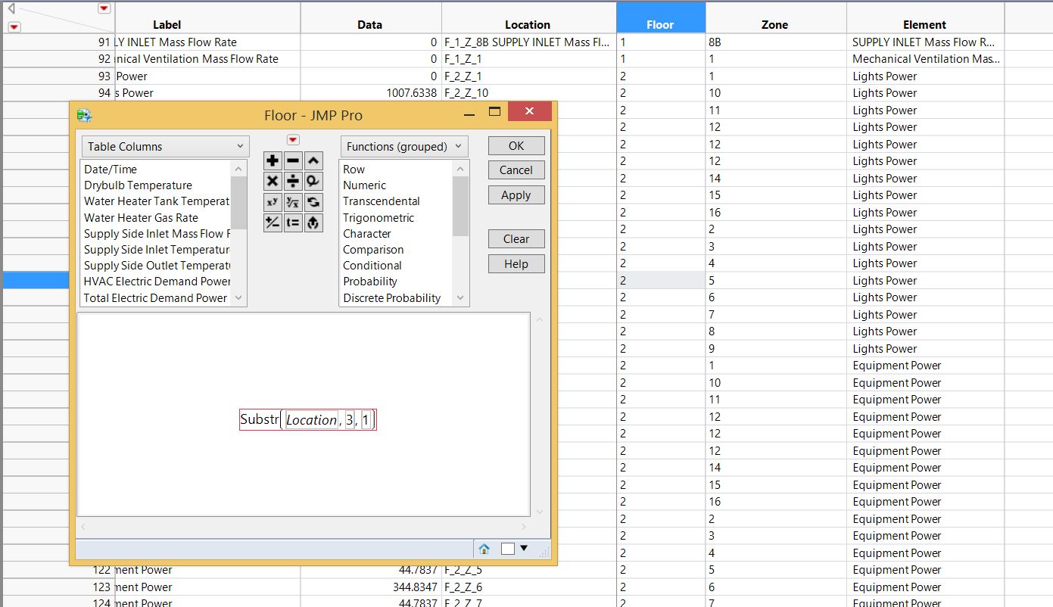Insert addition operator from formula keypad
This screenshot has width=1053, height=607.
pyautogui.click(x=273, y=160)
